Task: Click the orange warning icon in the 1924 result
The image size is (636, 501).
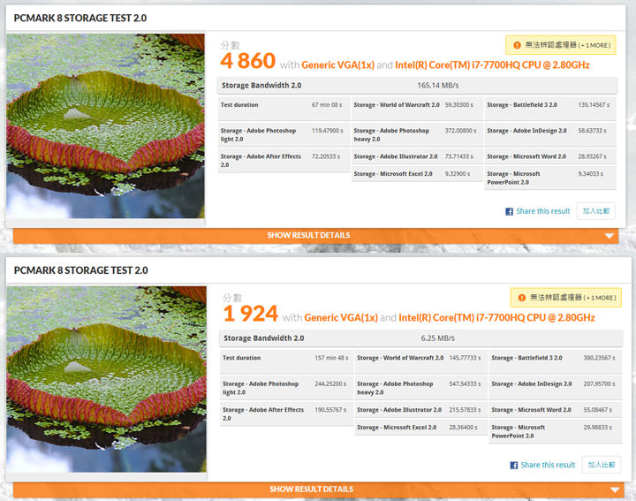Action: [521, 298]
